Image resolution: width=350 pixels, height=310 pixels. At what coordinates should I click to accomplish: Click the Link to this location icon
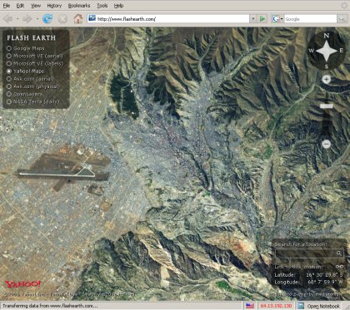pos(339,267)
